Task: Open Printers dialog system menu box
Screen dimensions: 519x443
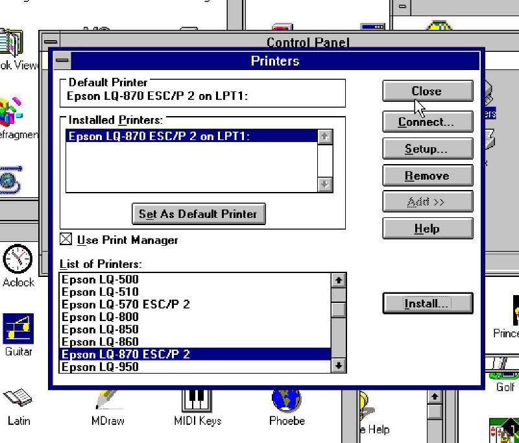Action: click(x=62, y=60)
